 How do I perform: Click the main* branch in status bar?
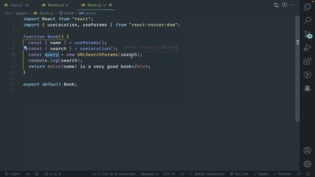[13, 174]
